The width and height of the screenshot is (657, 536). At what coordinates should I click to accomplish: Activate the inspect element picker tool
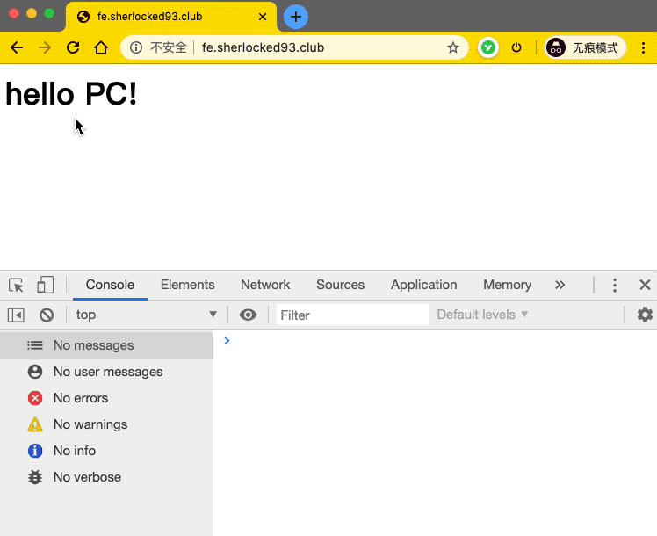pos(17,285)
